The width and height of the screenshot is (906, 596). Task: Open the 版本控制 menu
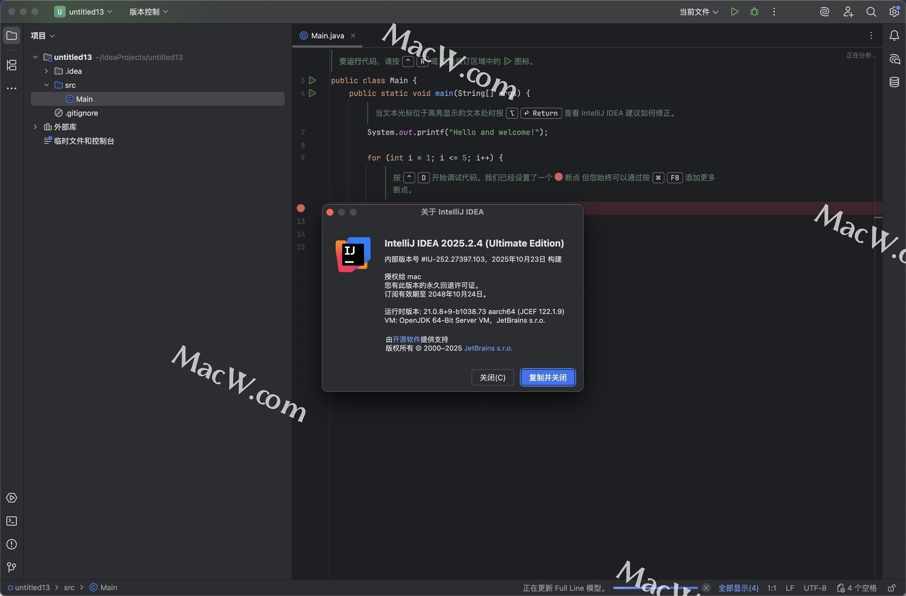tap(148, 12)
